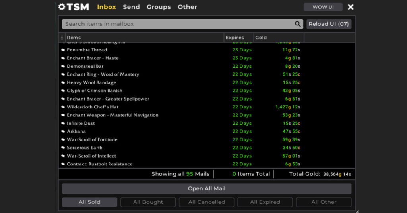Image resolution: width=407 pixels, height=213 pixels.
Task: Switch to the Send tab
Action: click(x=131, y=7)
